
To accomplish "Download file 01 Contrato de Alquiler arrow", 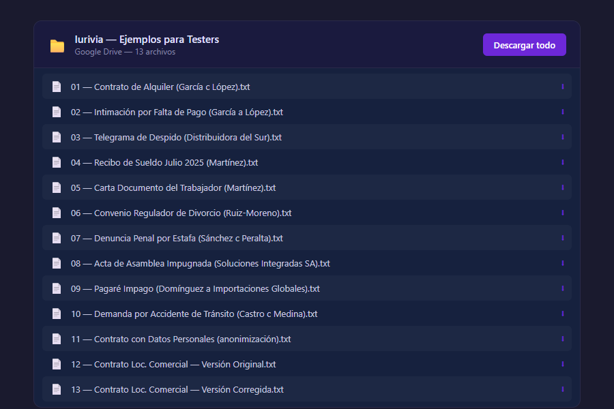I will (563, 87).
